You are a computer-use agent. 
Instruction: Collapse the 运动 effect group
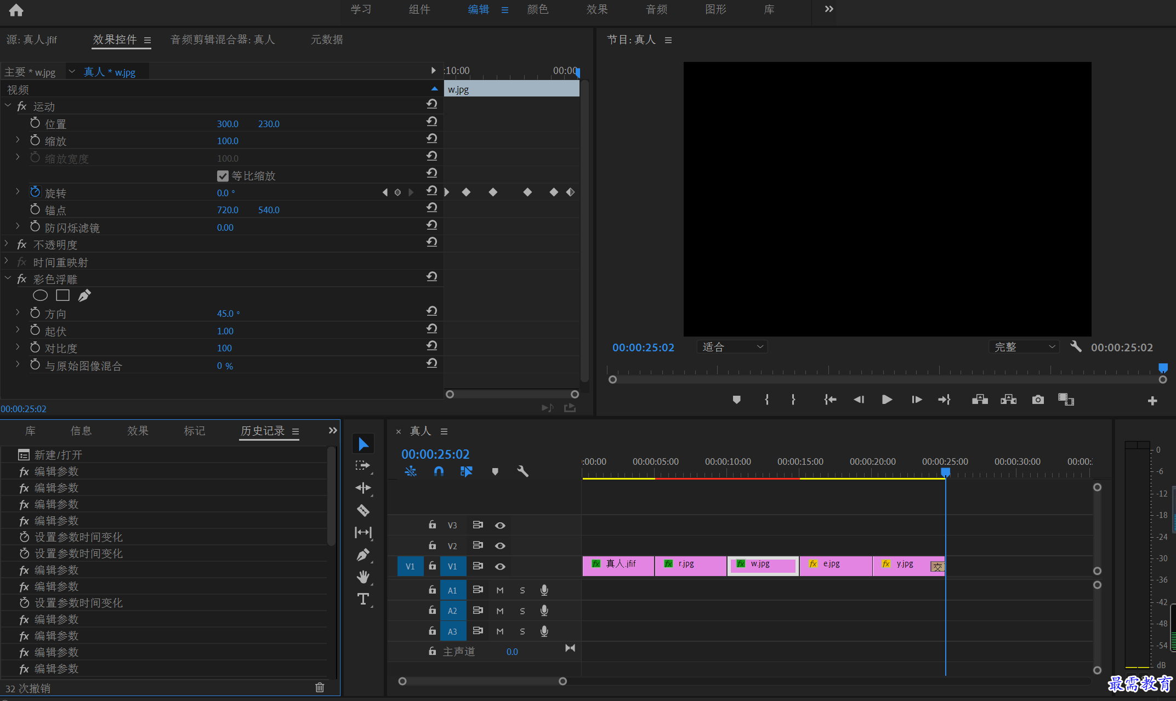coord(8,105)
